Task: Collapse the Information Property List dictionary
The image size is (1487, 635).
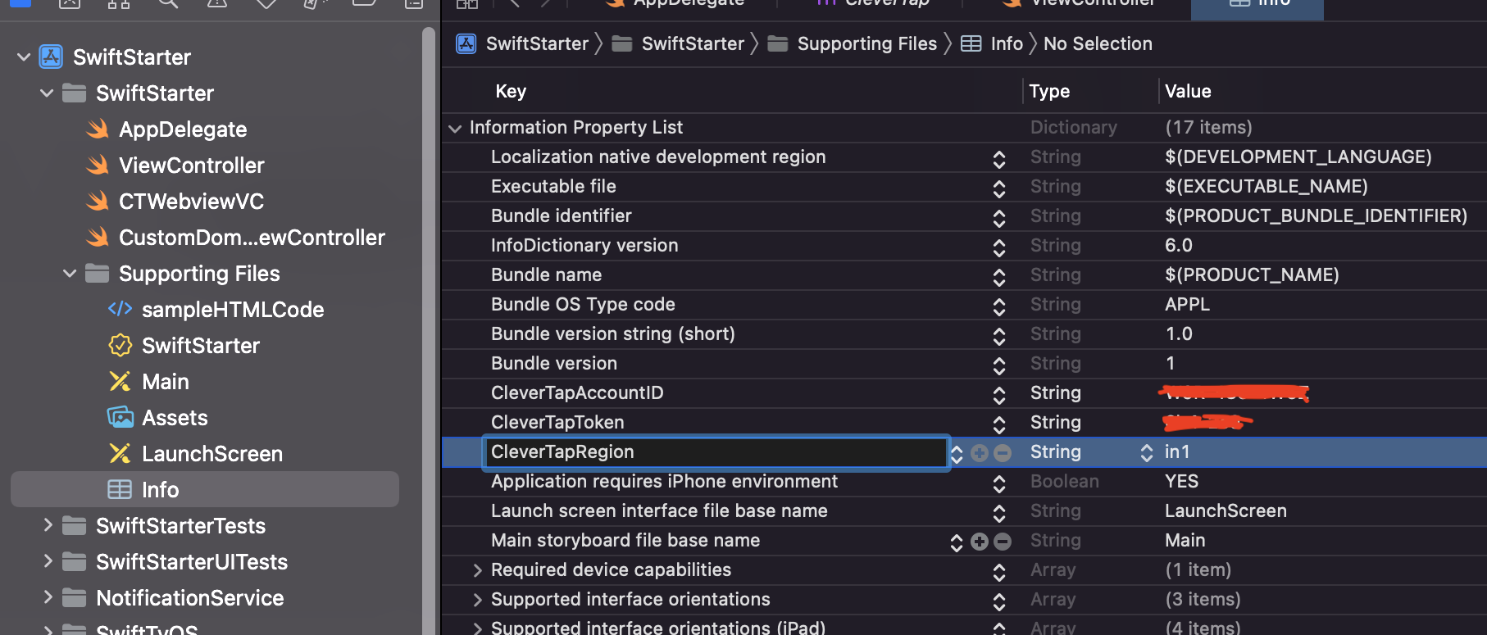Action: (455, 128)
